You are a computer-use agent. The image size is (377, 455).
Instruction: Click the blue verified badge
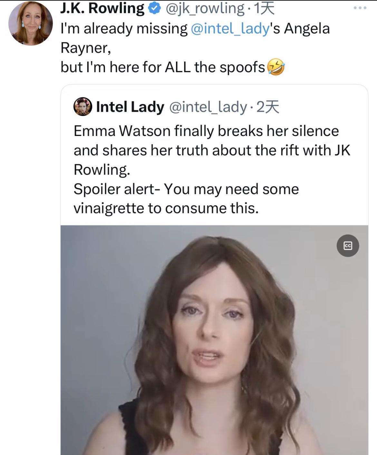tap(154, 9)
